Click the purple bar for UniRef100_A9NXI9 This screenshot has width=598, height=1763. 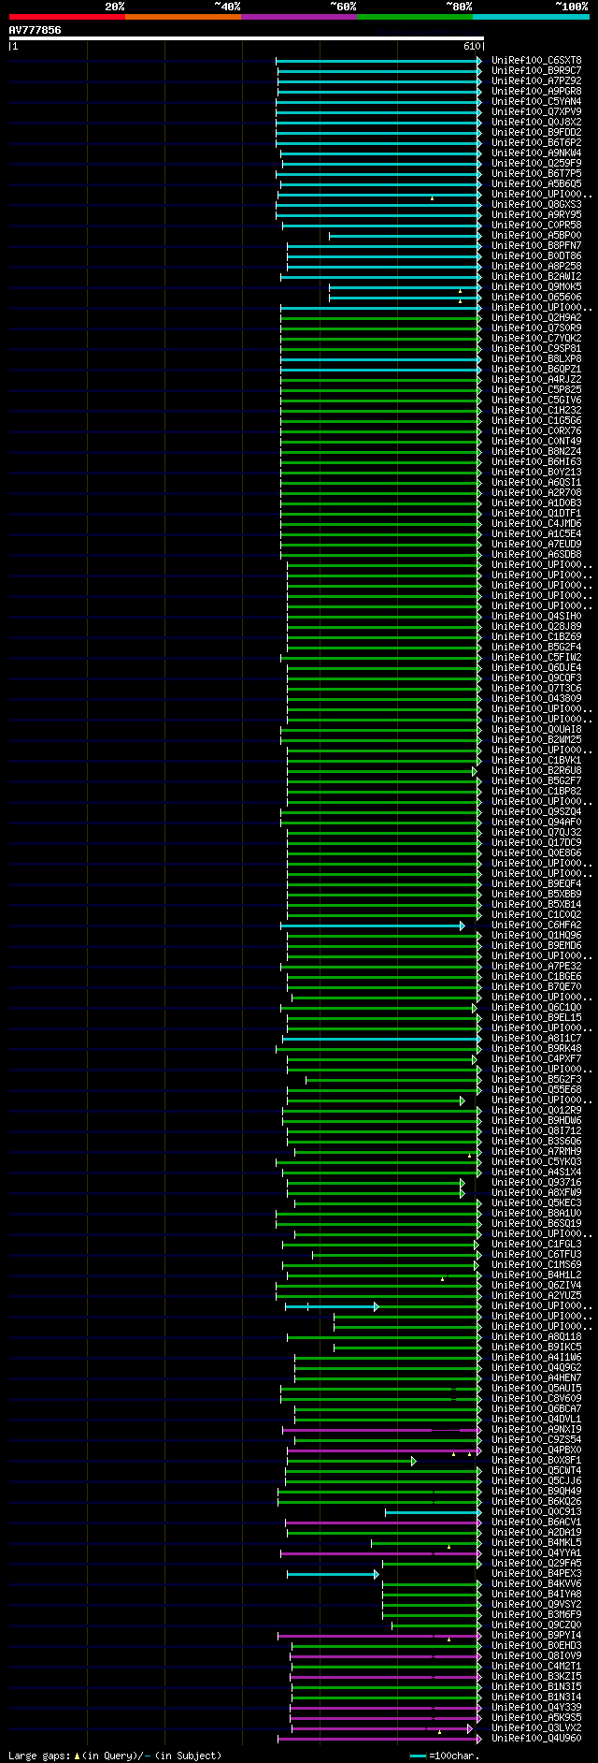[x=382, y=1429]
